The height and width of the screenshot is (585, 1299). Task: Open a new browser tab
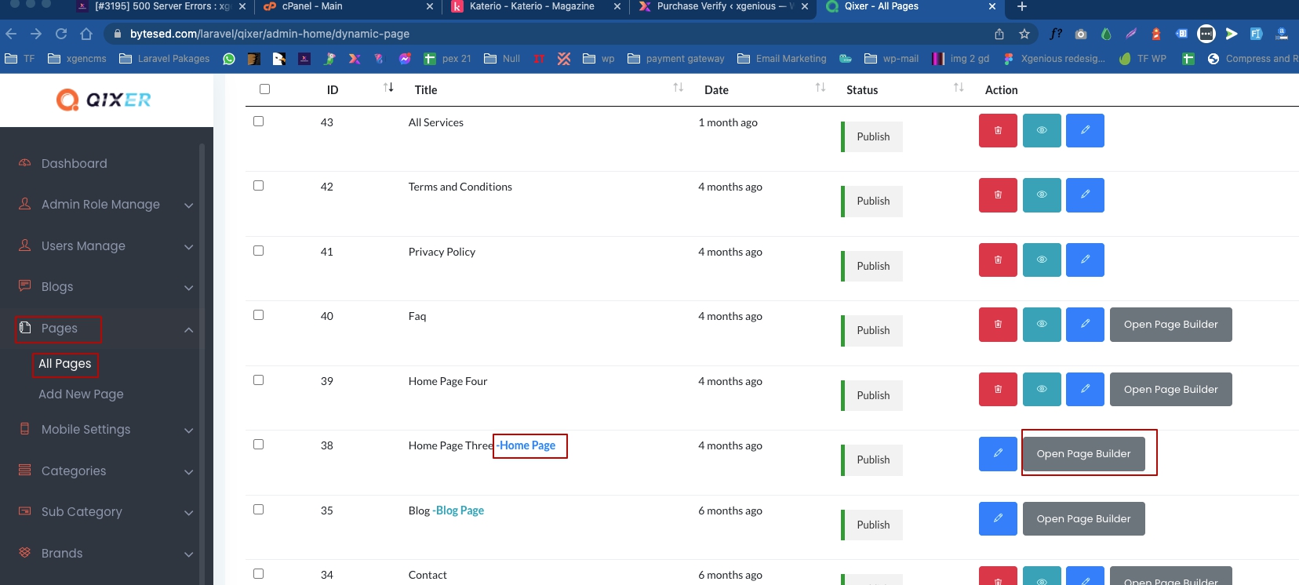pos(1021,6)
